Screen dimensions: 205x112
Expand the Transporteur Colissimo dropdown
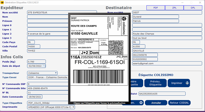(56, 73)
